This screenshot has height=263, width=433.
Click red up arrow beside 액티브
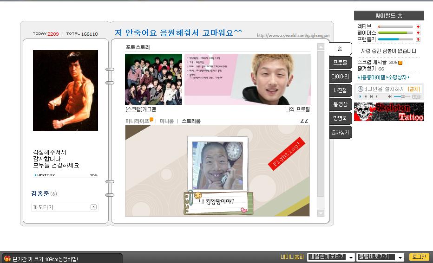(418, 27)
